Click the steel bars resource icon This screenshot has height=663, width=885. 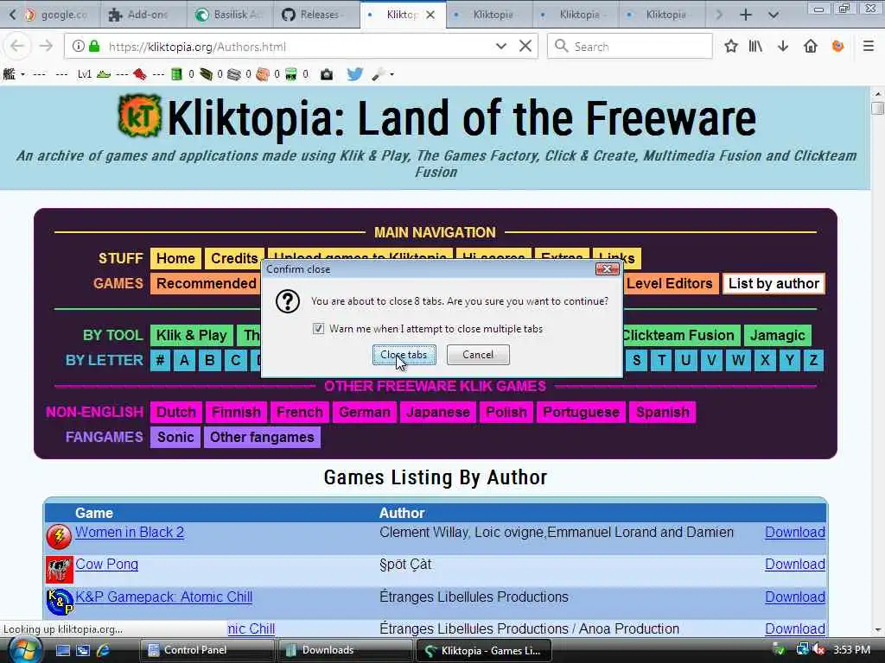234,74
